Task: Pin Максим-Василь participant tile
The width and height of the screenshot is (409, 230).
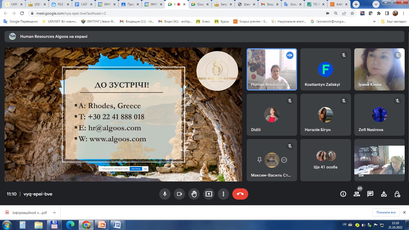Action: click(259, 160)
